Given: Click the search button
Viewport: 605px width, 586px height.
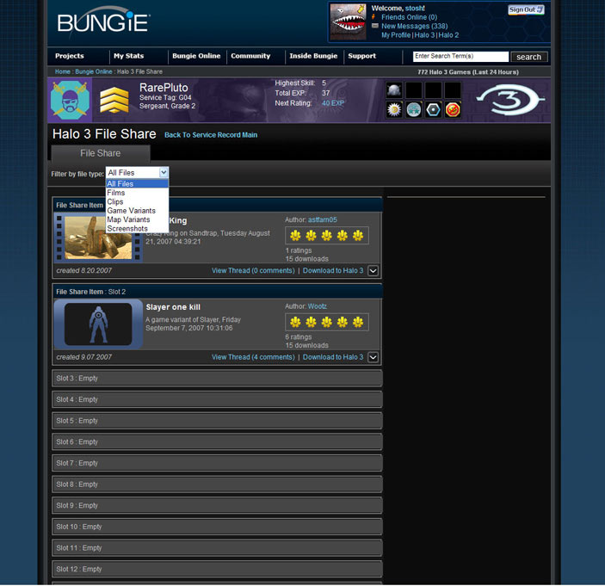Looking at the screenshot, I should (529, 57).
